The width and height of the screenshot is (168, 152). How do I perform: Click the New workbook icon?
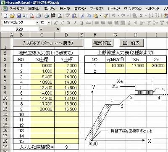[5, 15]
